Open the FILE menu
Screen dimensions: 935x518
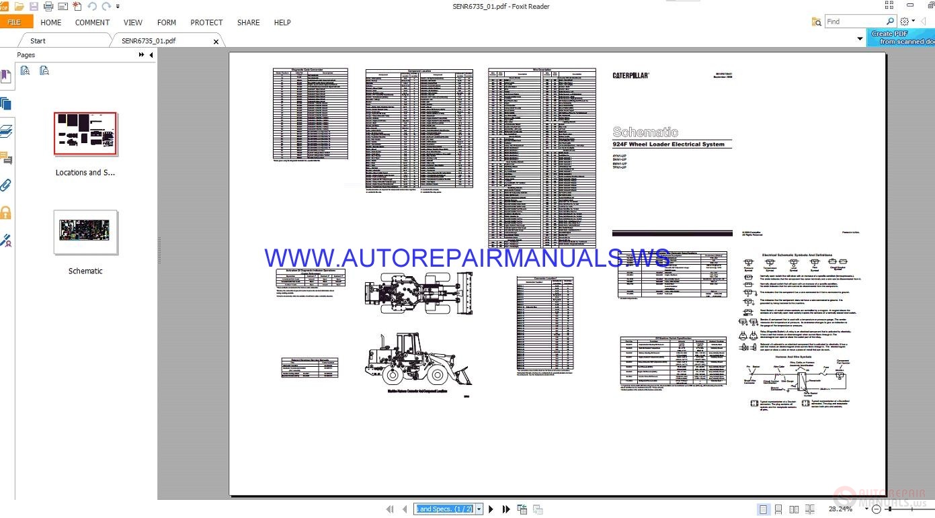click(x=14, y=22)
